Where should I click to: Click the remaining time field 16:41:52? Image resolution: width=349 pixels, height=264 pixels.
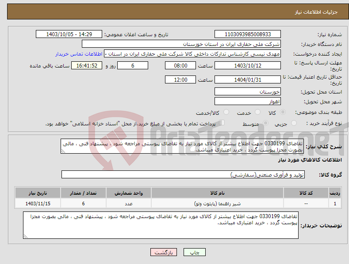coord(87,65)
